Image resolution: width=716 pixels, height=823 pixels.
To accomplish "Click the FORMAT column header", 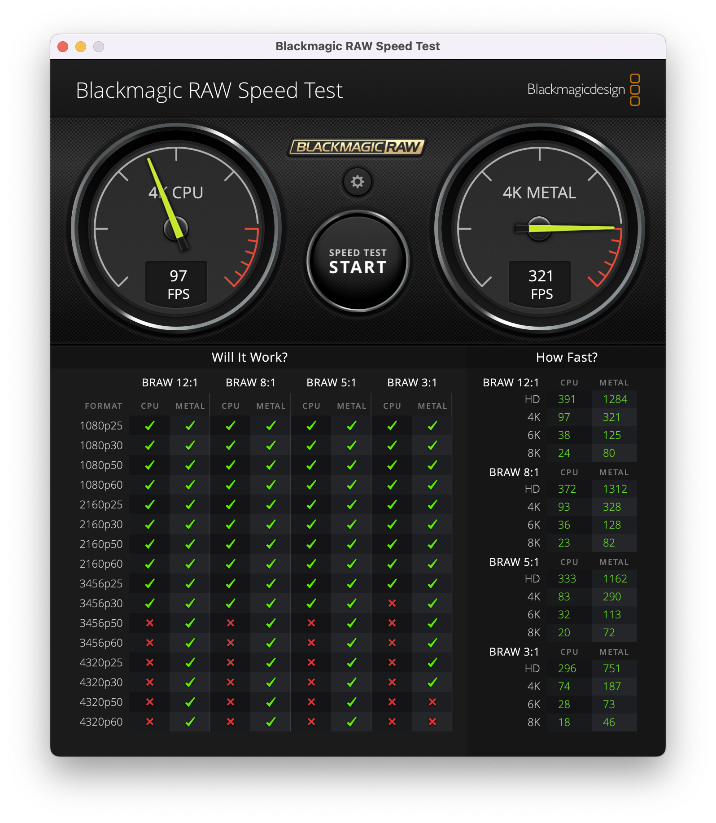I will coord(104,406).
